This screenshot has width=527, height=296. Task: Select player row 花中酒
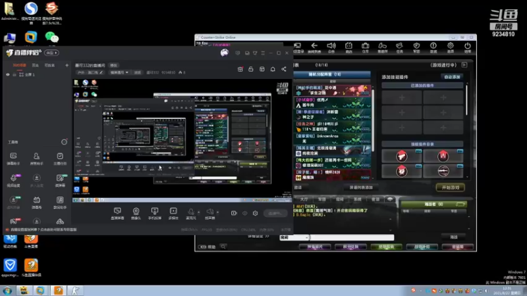[333, 90]
